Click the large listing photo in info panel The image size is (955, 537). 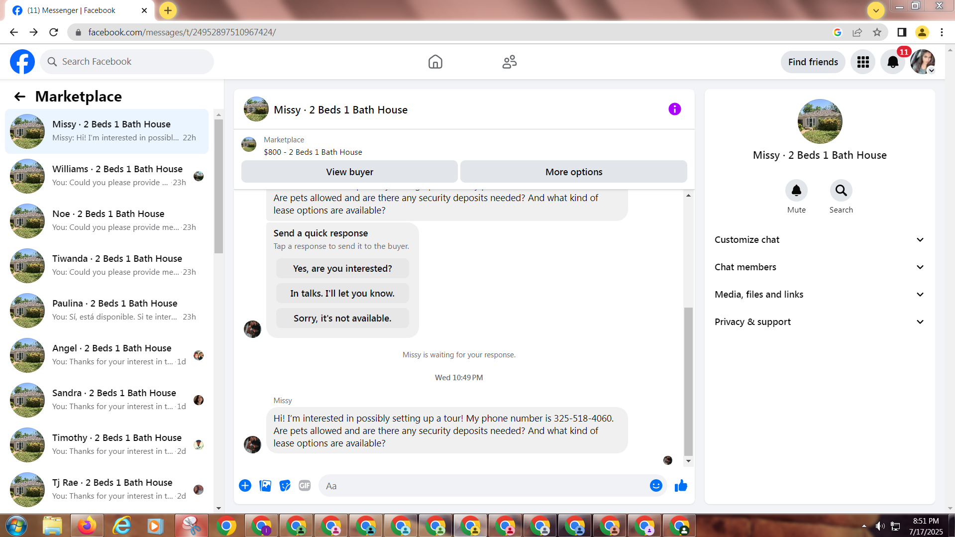coord(820,121)
